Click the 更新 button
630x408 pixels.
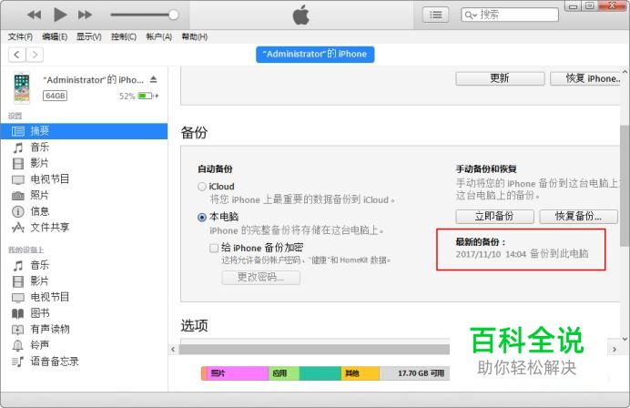(500, 78)
